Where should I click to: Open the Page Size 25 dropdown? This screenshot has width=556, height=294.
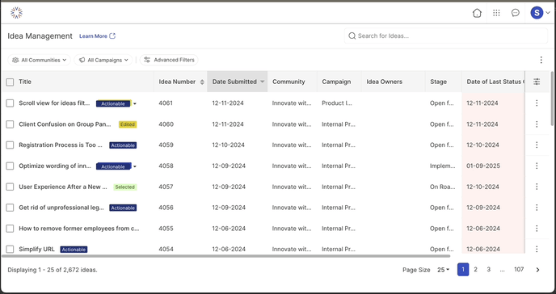coord(443,270)
